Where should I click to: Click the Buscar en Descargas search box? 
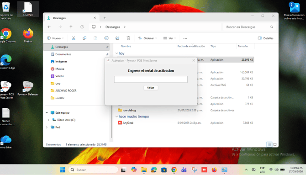249,27
